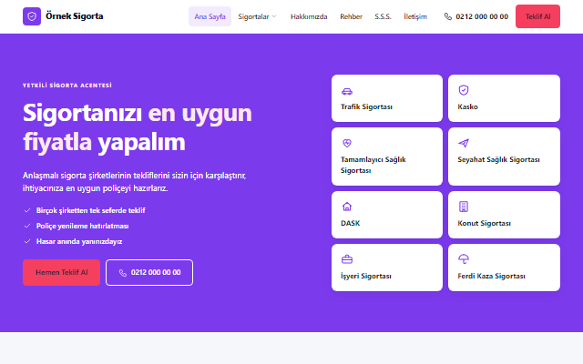Click the checkmark beside Hasar anında yanınızdayız
The height and width of the screenshot is (364, 583).
(x=26, y=241)
